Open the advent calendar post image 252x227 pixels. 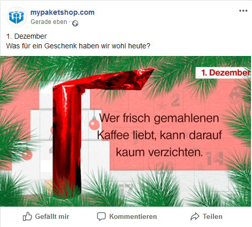click(x=125, y=131)
